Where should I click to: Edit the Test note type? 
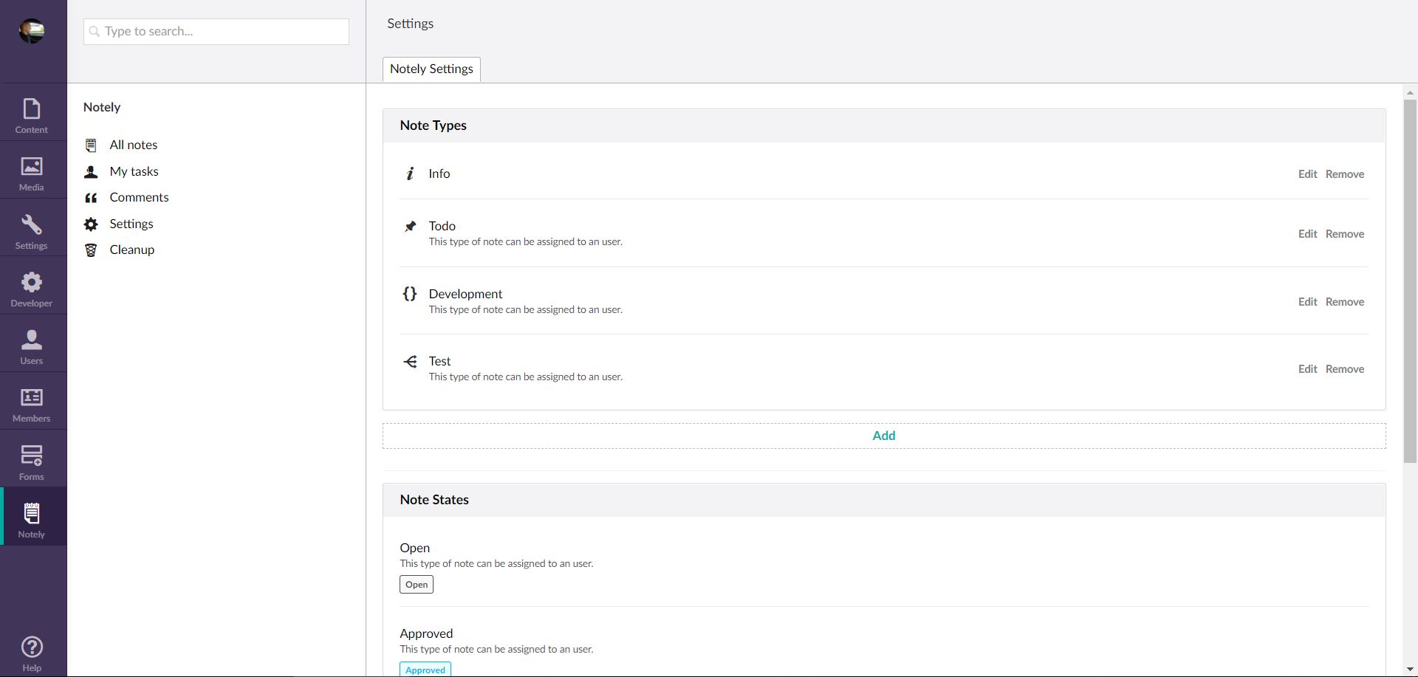tap(1307, 369)
